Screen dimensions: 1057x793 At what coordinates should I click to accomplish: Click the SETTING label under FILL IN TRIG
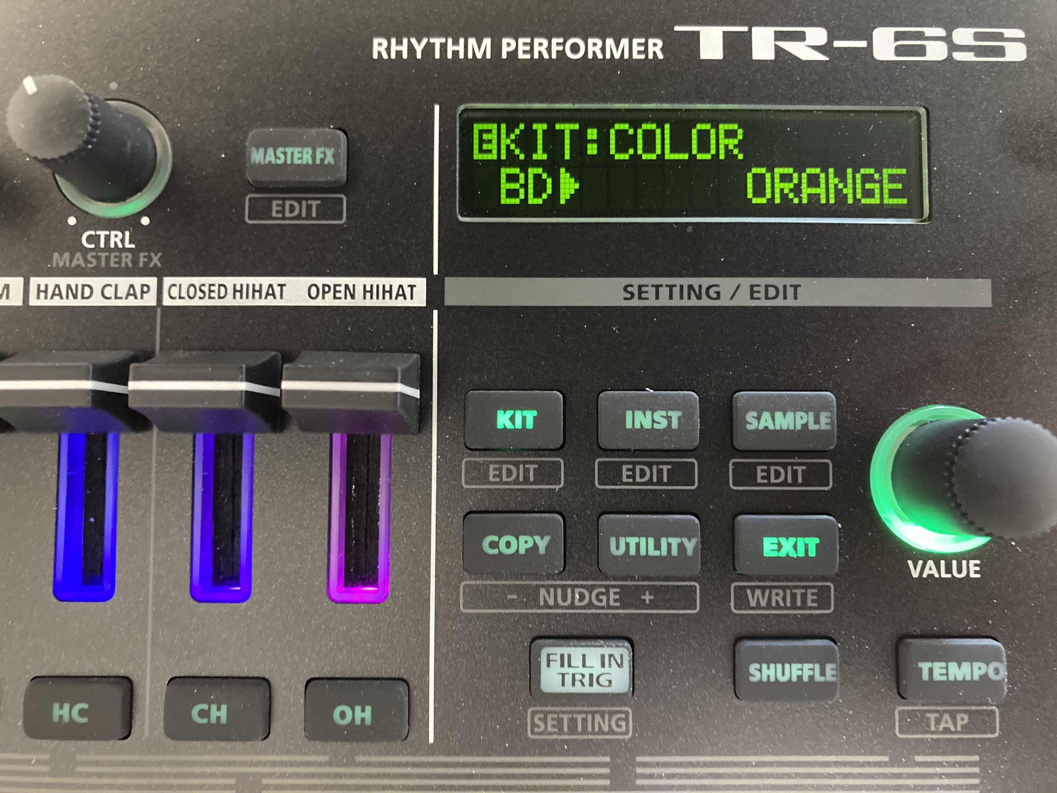coord(580,723)
